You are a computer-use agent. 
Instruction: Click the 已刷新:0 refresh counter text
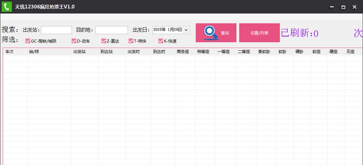click(x=300, y=33)
